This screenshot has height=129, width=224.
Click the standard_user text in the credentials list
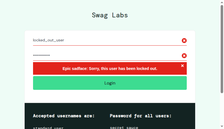click(48, 128)
